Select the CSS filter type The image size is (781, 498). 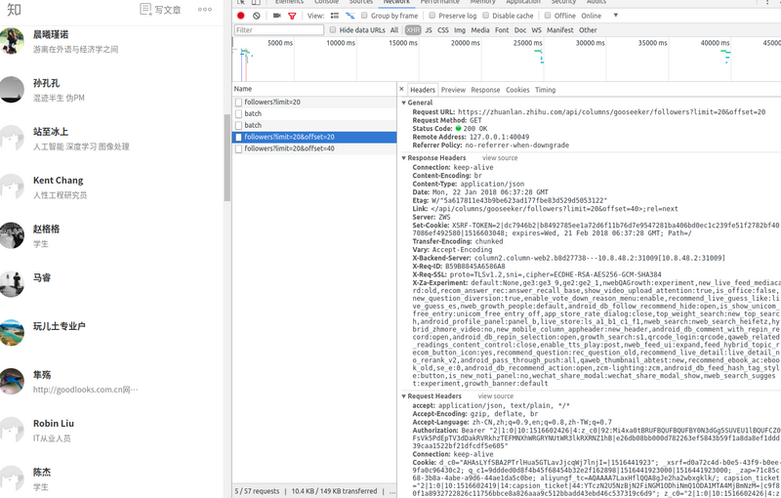[x=443, y=30]
